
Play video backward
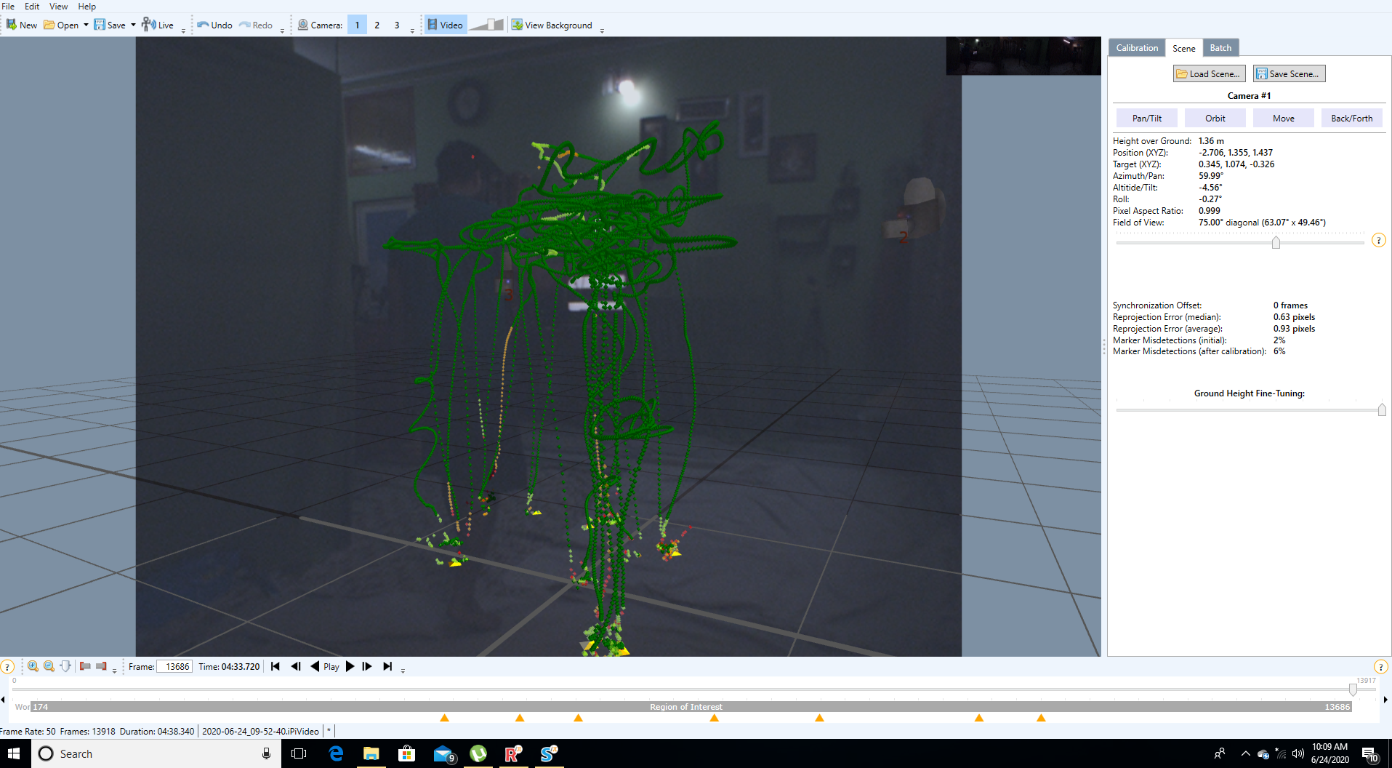point(314,666)
